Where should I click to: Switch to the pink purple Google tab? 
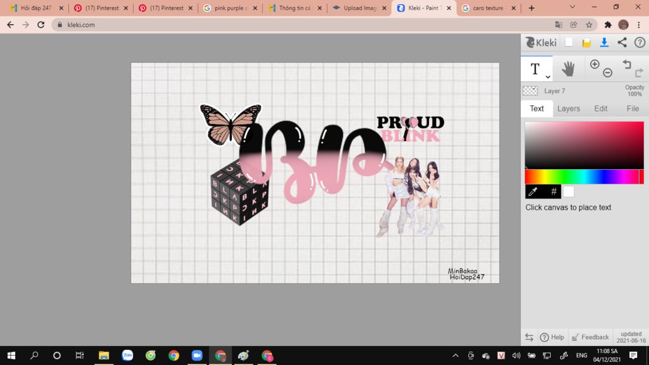(x=229, y=8)
